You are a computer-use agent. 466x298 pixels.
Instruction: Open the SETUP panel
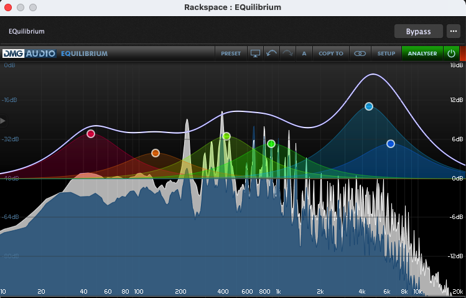pos(386,54)
